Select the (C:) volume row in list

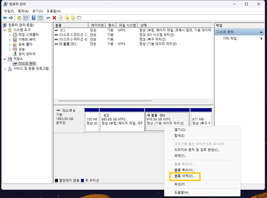click(x=133, y=30)
